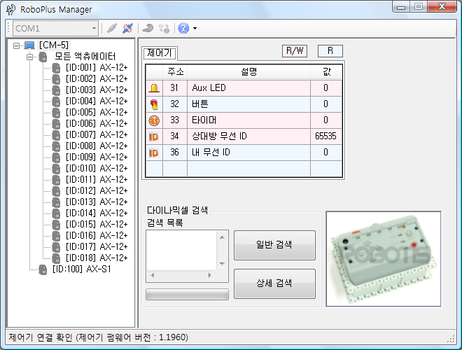Screen dimensions: 462x350
Task: Switch to the 제어기 tab
Action: [x=160, y=53]
